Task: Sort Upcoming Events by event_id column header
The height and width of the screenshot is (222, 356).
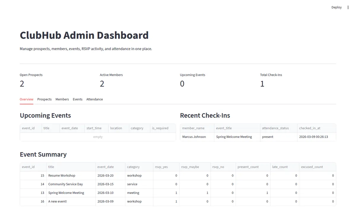Action: [31, 128]
